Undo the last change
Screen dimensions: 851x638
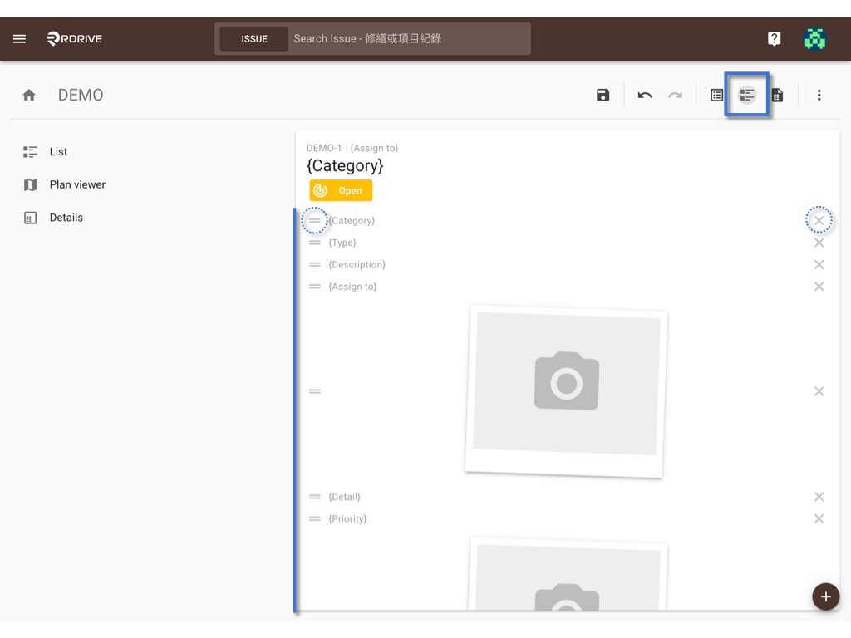click(645, 95)
